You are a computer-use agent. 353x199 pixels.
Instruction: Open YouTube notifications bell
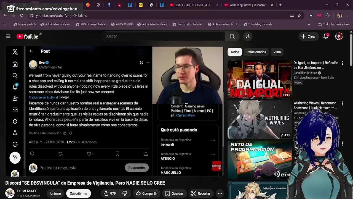click(x=326, y=36)
